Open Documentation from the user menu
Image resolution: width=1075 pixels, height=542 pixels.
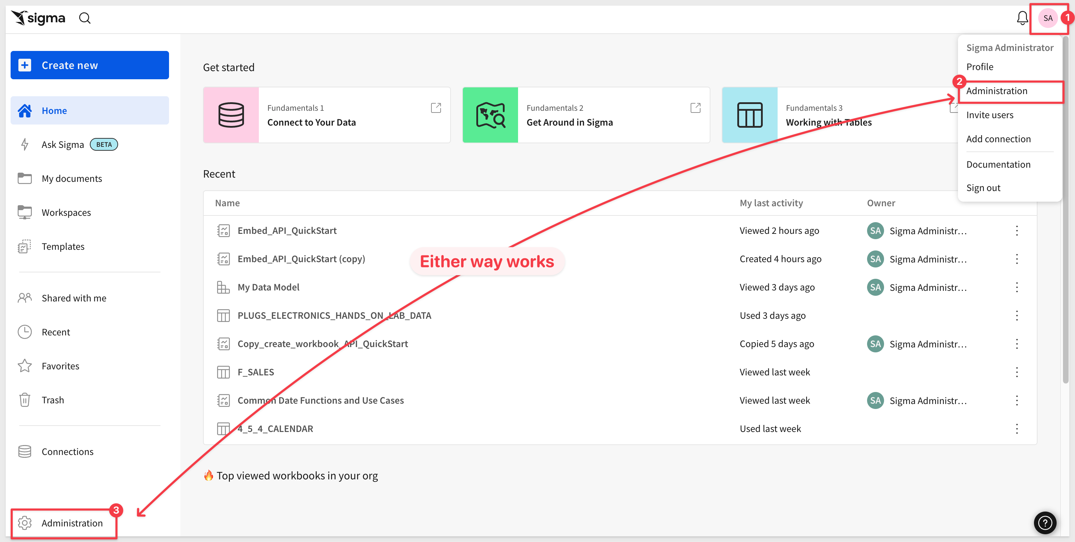coord(998,165)
